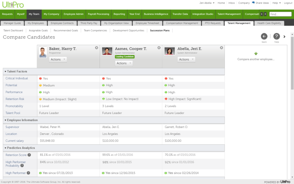The image size is (294, 184).
Task: Go to Succession Plans sub-tab
Action: (x=160, y=30)
